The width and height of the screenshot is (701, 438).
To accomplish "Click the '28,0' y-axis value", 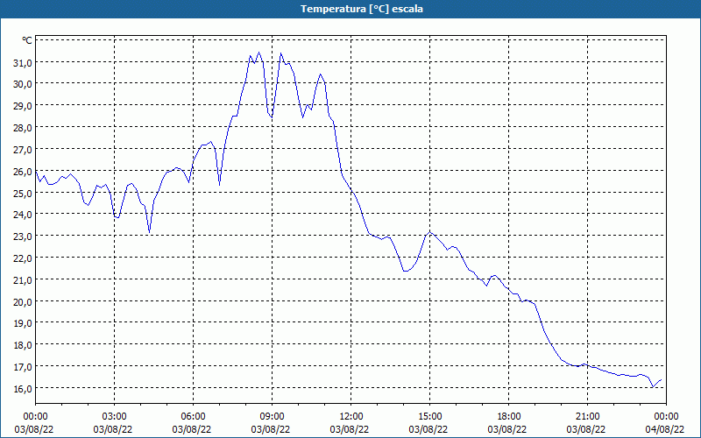I will coord(23,128).
